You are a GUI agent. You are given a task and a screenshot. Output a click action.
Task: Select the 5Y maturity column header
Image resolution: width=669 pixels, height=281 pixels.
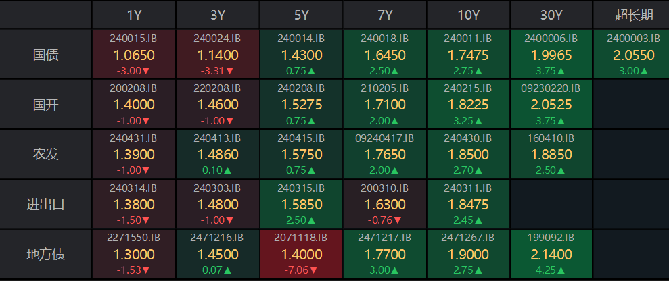pos(301,15)
